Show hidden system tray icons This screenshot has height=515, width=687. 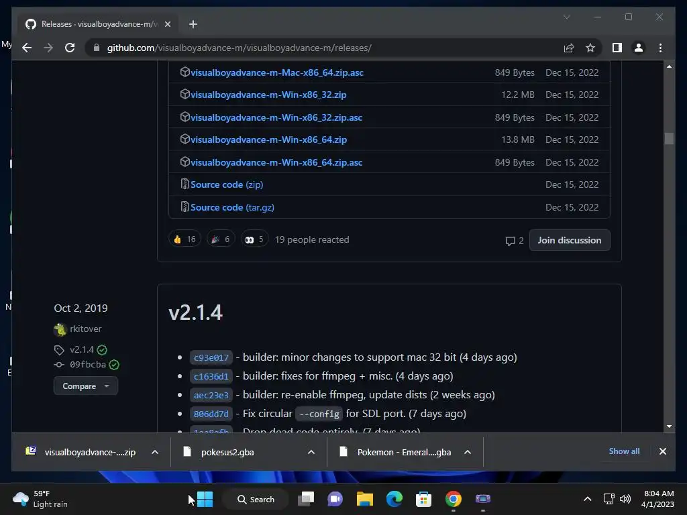click(x=588, y=499)
